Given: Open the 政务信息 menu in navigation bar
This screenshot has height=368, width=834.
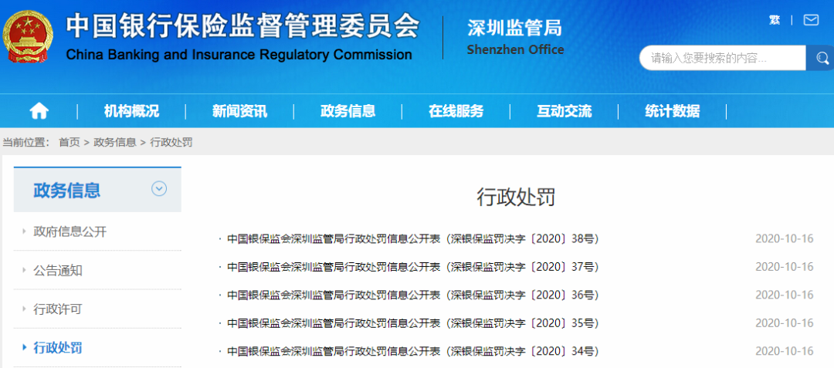Looking at the screenshot, I should coord(347,112).
